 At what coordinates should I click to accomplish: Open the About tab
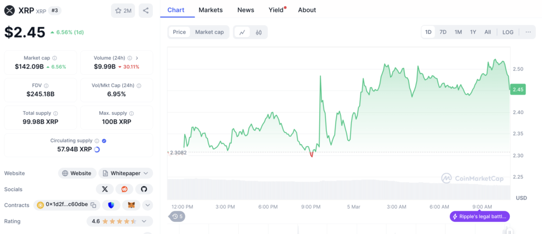pos(307,10)
